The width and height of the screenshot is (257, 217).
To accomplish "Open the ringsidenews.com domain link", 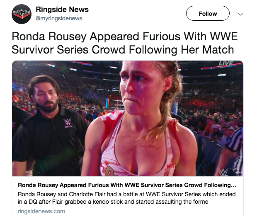I will [41, 211].
